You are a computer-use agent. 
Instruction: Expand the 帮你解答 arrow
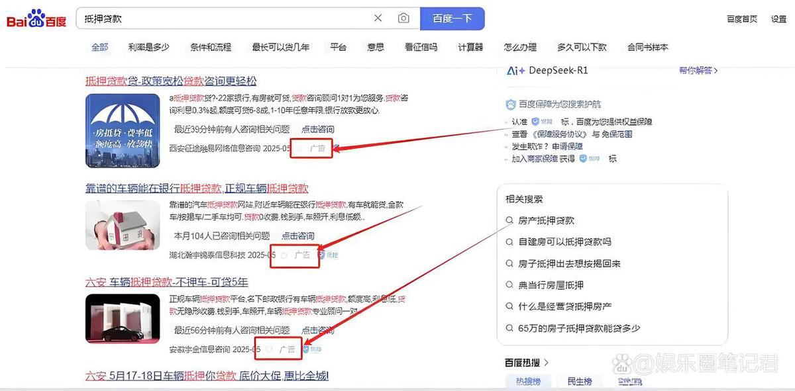715,71
